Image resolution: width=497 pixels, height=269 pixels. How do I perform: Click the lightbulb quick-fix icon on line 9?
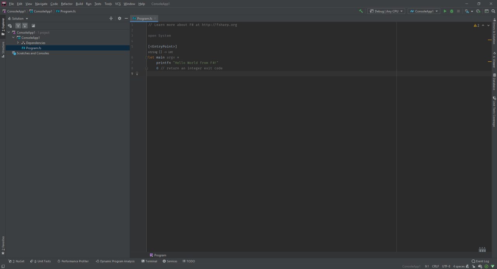(x=137, y=74)
